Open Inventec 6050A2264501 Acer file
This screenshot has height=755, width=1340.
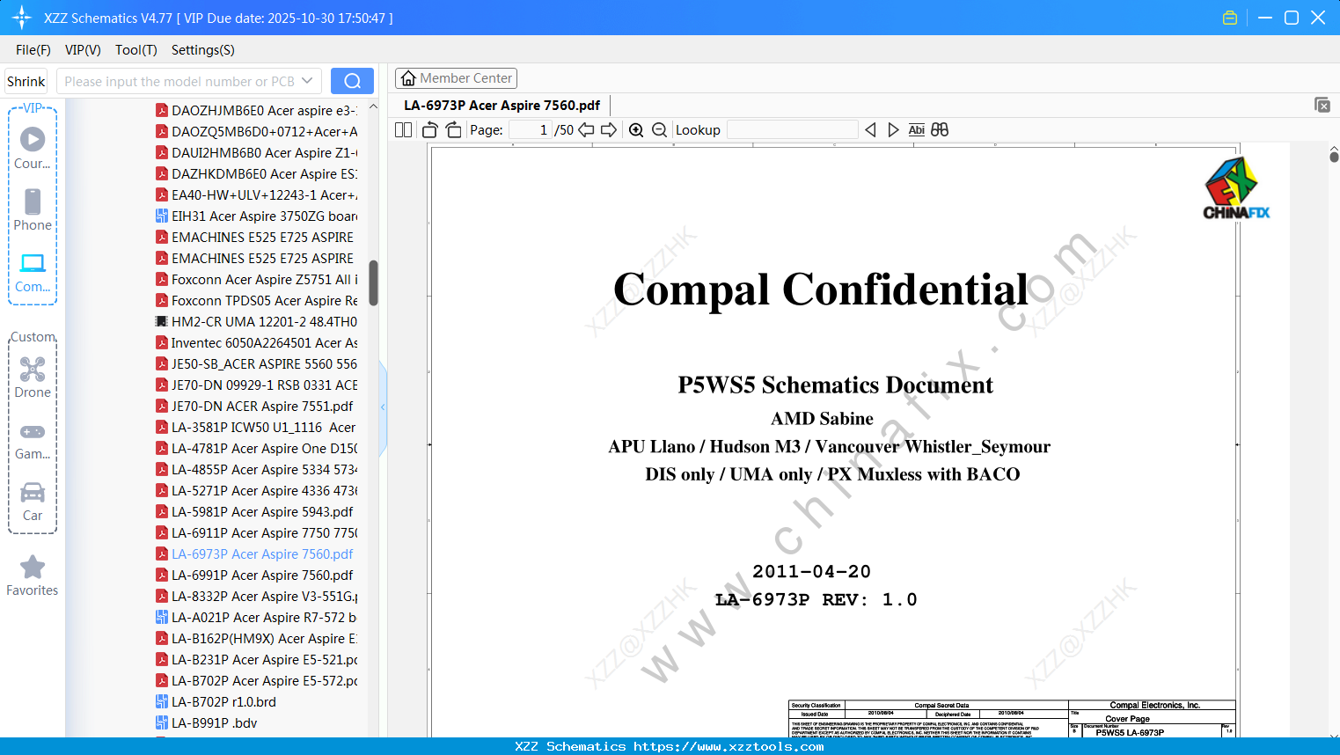click(x=257, y=343)
